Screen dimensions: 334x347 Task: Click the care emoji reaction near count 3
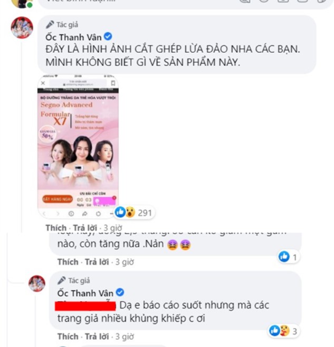point(284,331)
